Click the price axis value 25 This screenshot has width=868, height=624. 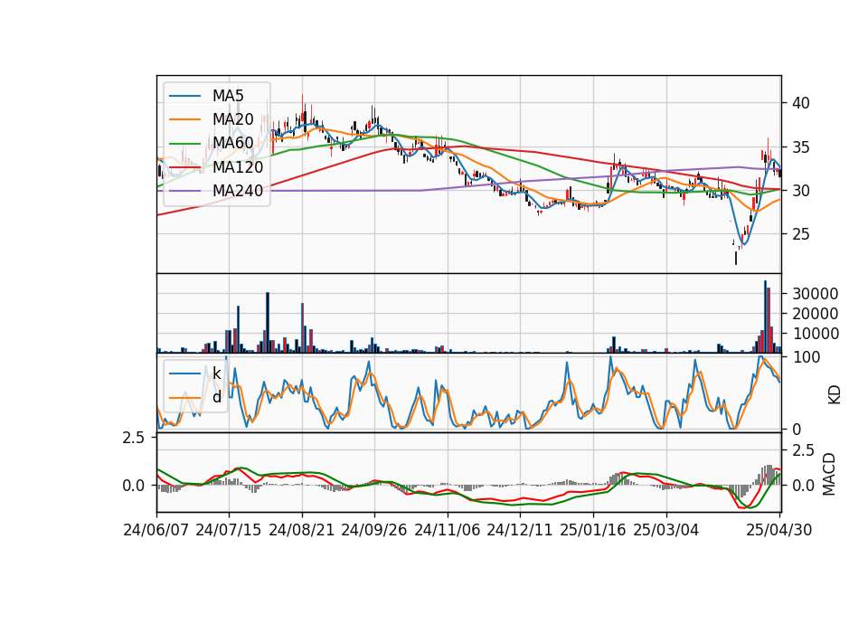(x=801, y=234)
